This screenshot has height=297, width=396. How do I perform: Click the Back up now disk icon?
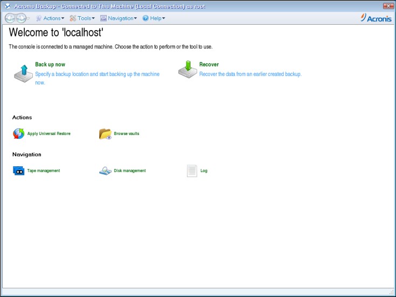coord(23,73)
